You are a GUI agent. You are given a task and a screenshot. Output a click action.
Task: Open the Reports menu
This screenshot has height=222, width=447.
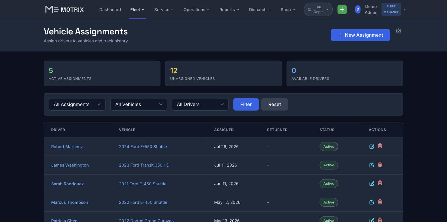tap(229, 10)
